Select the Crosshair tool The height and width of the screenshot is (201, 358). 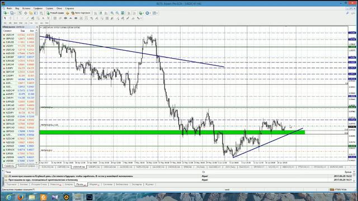[x=11, y=18]
